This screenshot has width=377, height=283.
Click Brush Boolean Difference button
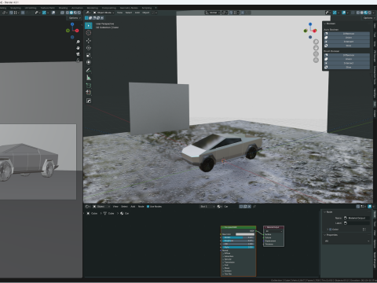click(x=347, y=55)
